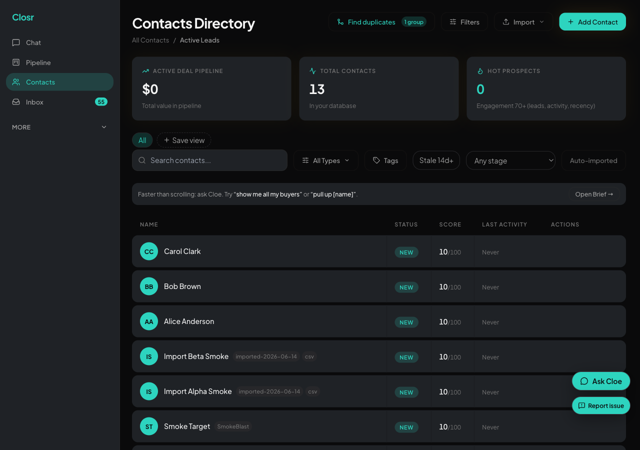640x450 pixels.
Task: Click the SCORE column header
Action: point(450,224)
